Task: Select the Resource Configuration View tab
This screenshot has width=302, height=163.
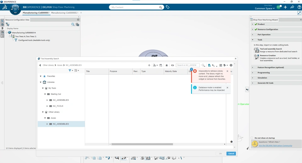Action: [x=17, y=20]
